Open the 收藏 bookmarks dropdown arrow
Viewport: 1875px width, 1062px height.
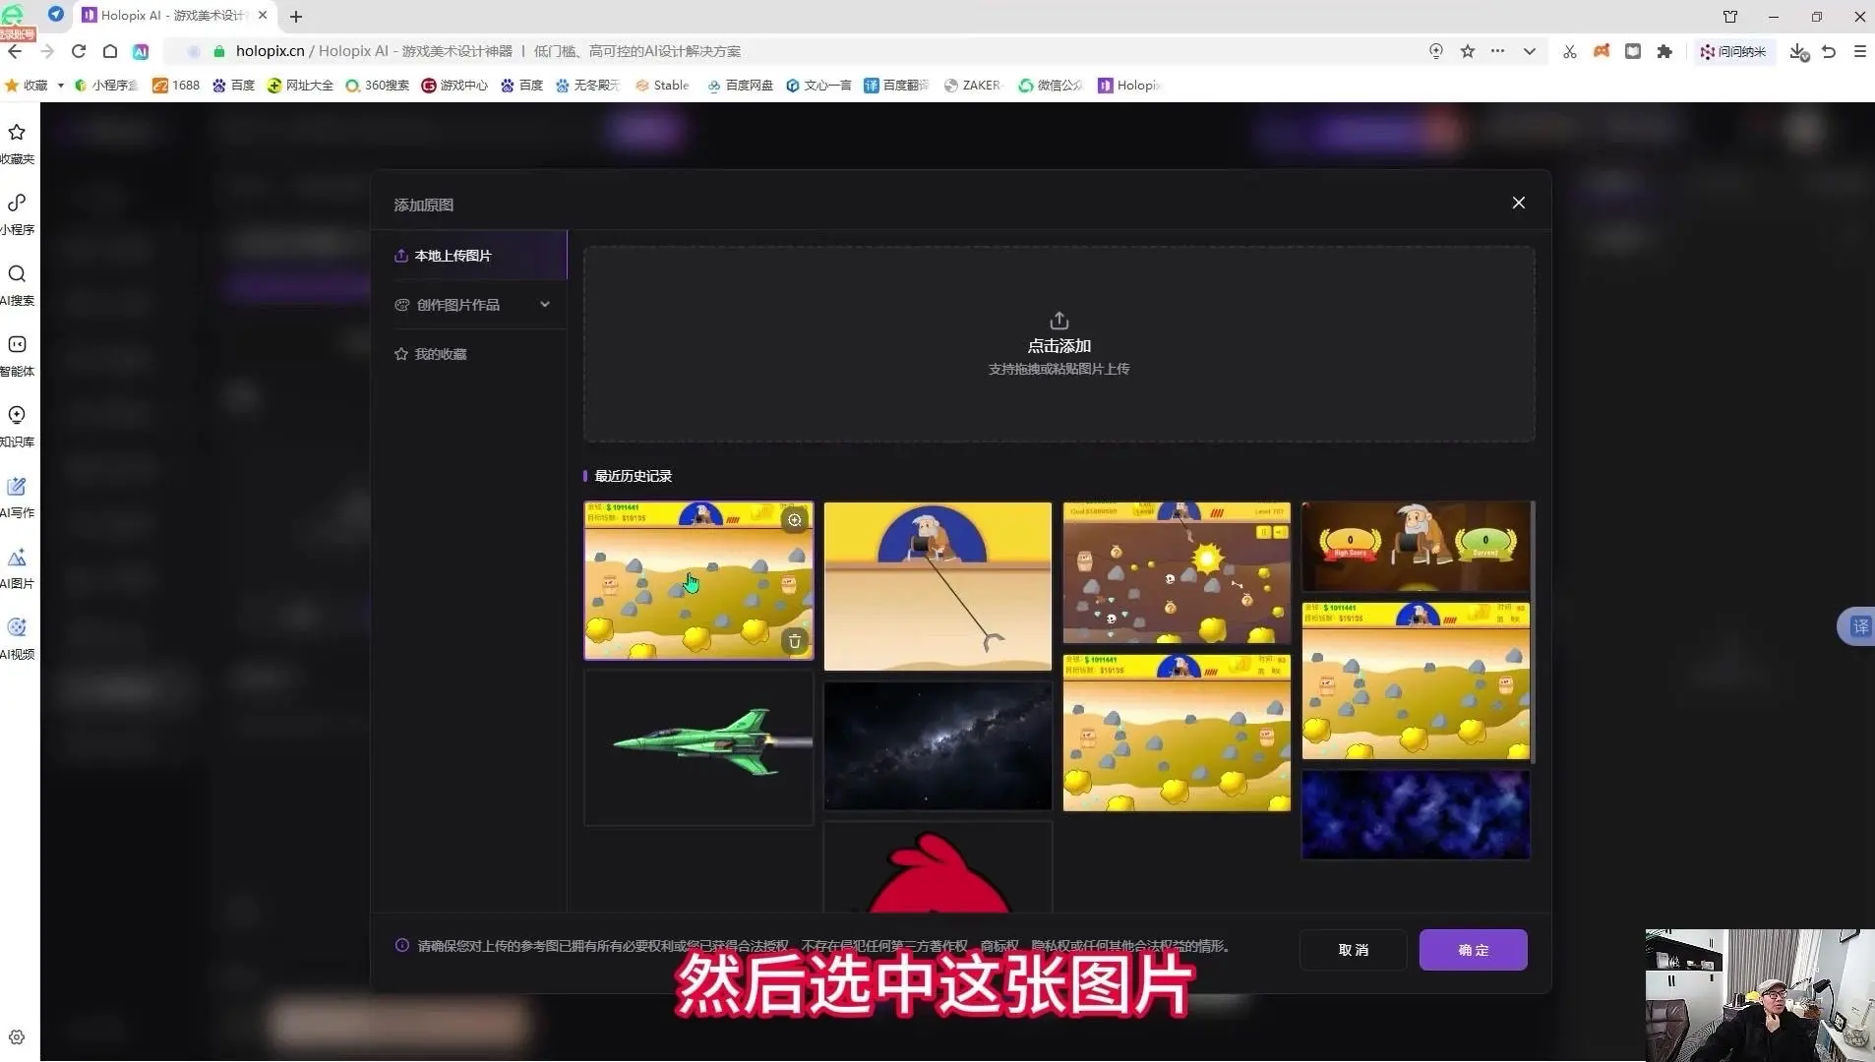pos(61,86)
